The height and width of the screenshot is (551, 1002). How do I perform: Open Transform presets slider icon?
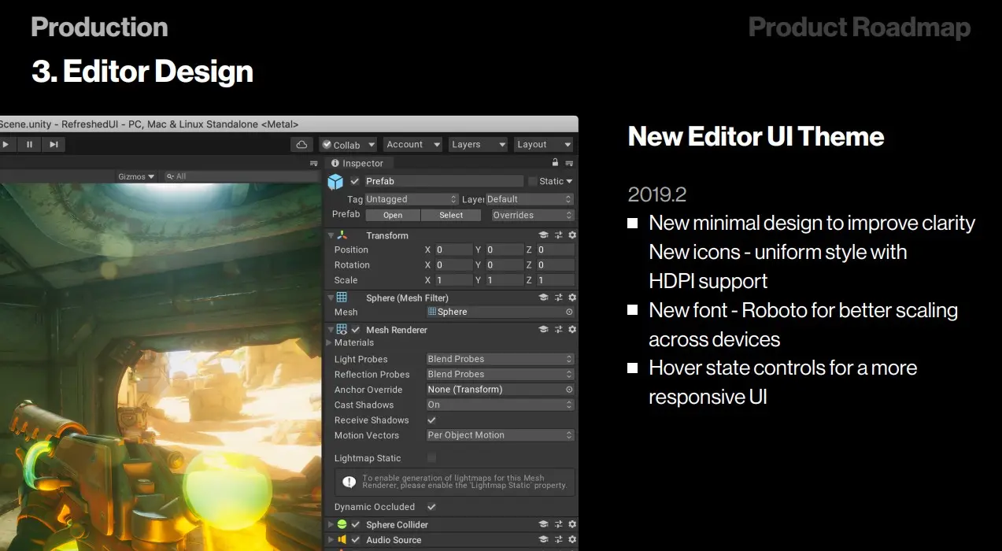[x=558, y=235]
